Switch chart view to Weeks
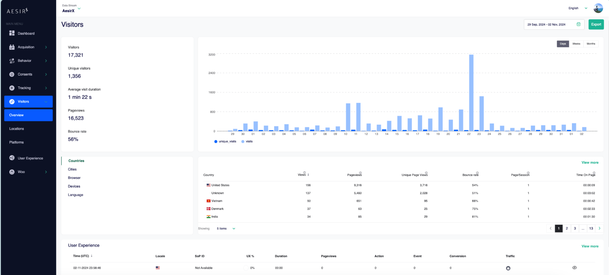 point(576,44)
